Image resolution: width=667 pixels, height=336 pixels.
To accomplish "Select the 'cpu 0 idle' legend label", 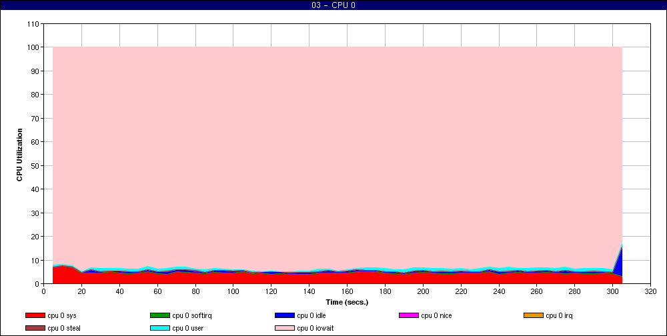I will click(311, 315).
